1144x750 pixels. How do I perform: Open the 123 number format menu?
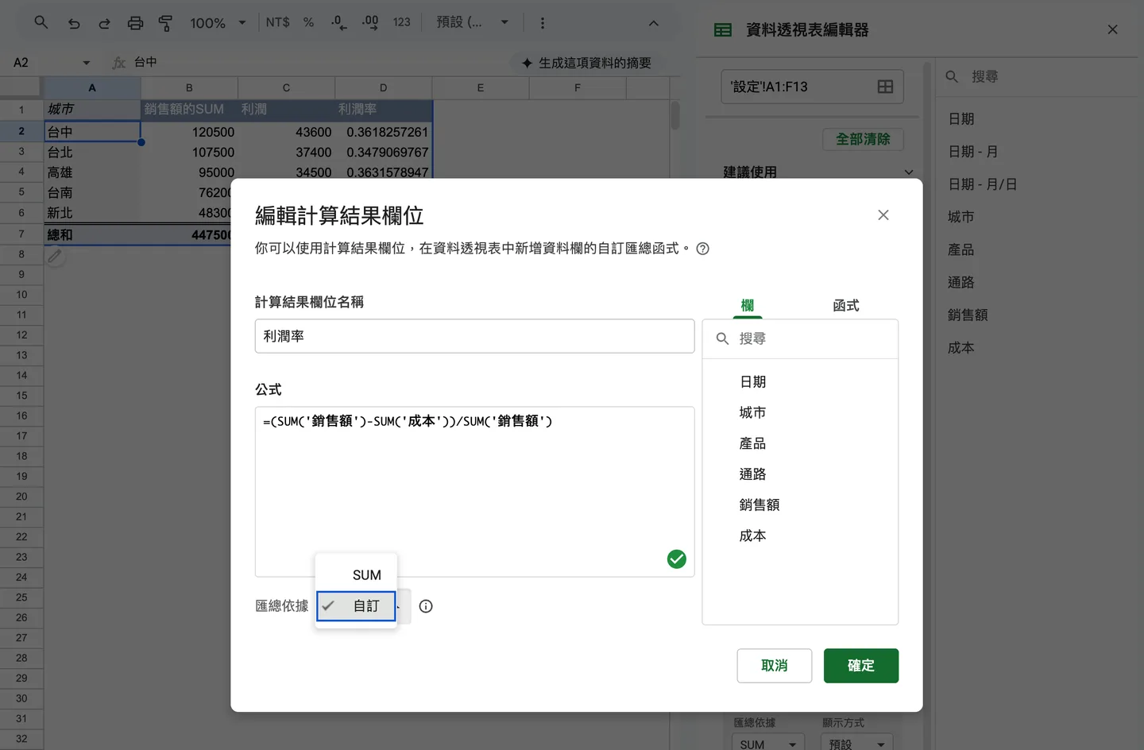[x=401, y=22]
